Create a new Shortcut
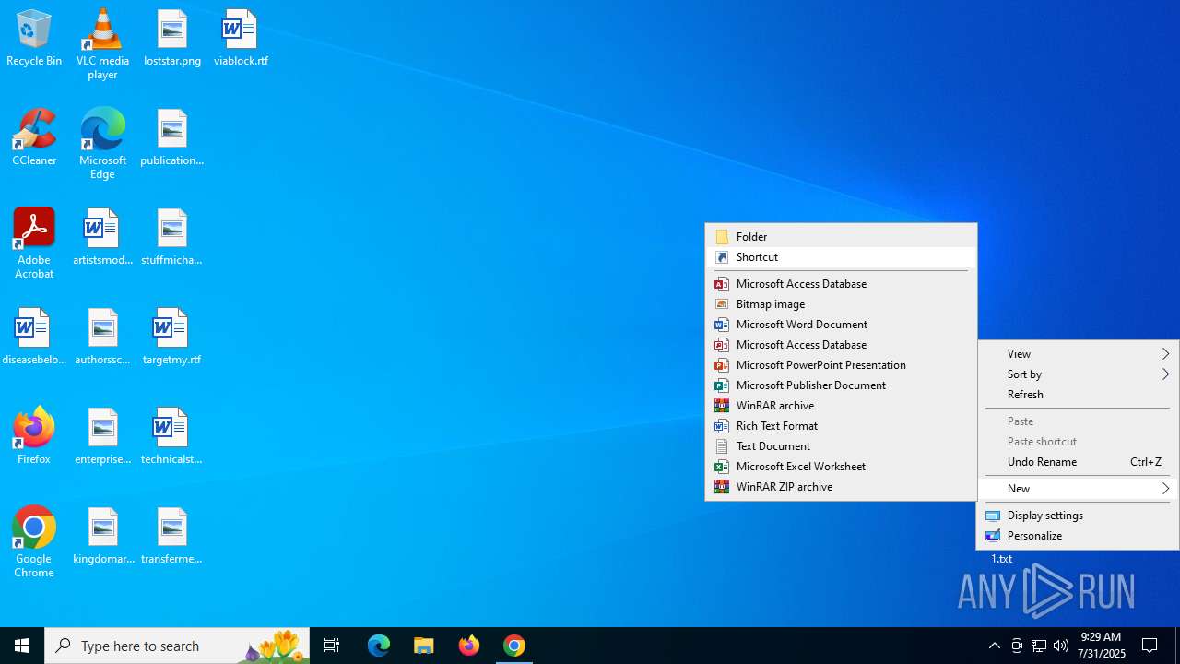 click(x=841, y=257)
